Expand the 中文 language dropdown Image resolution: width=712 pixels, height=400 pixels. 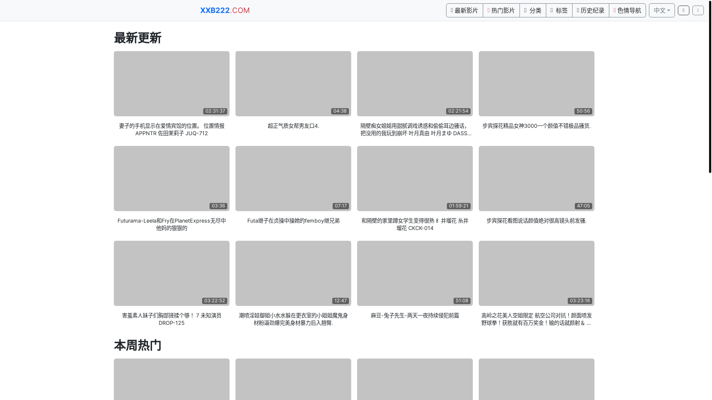point(662,10)
